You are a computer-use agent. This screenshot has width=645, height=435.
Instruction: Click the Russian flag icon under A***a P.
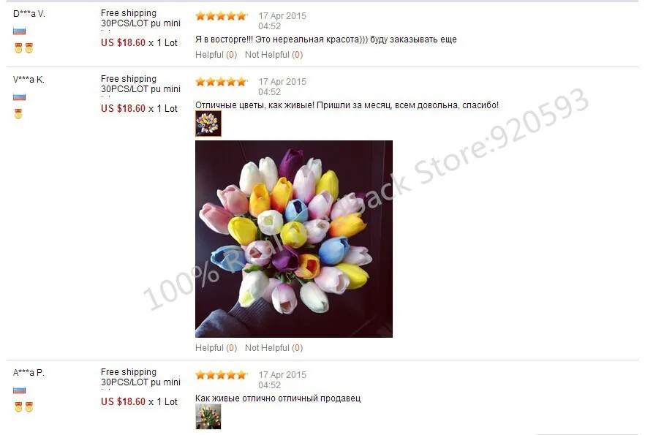click(19, 390)
